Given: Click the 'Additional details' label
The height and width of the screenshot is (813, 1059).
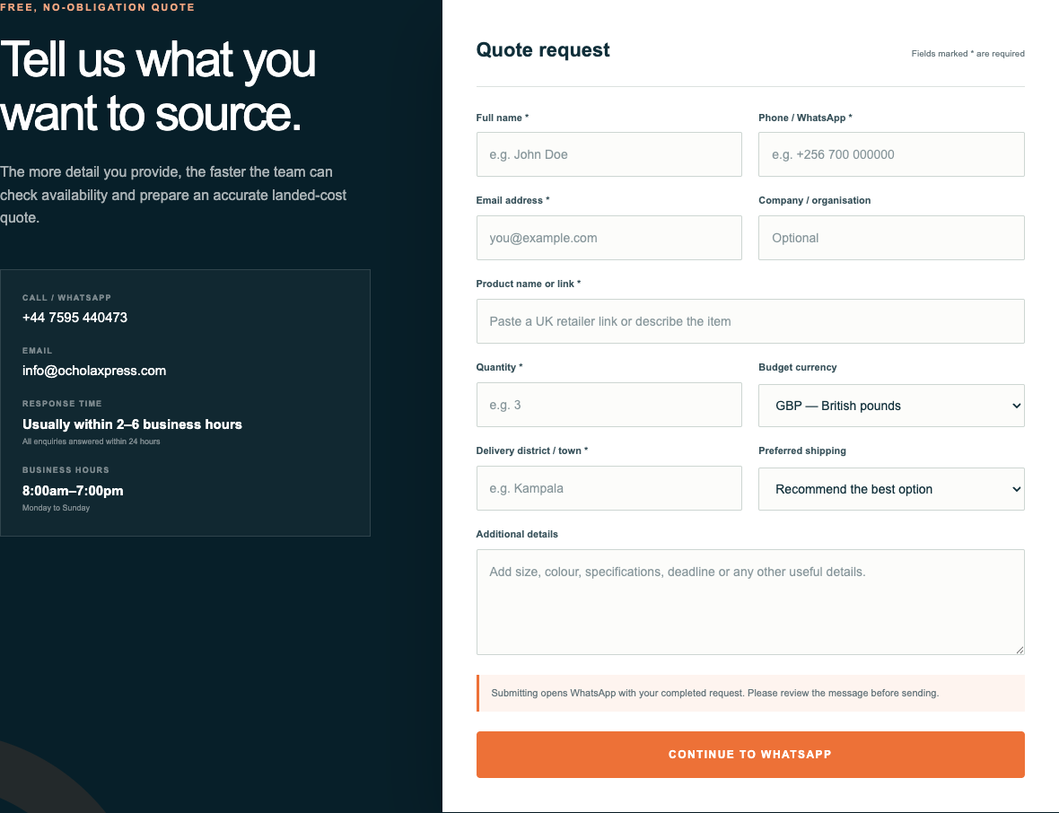Looking at the screenshot, I should click(x=517, y=534).
